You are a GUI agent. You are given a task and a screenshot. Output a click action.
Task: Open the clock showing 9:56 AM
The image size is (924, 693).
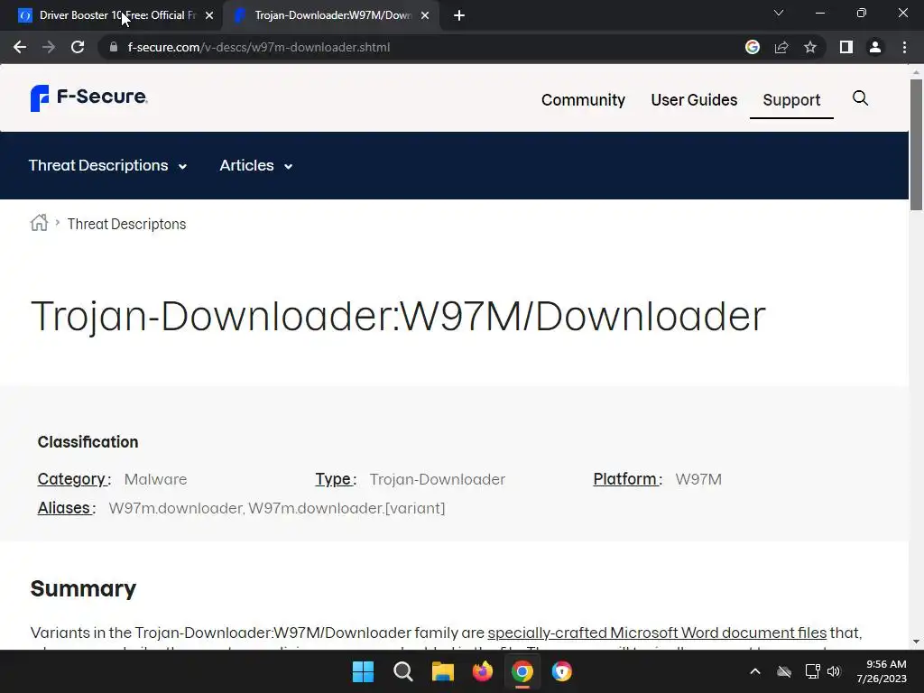[x=882, y=671]
